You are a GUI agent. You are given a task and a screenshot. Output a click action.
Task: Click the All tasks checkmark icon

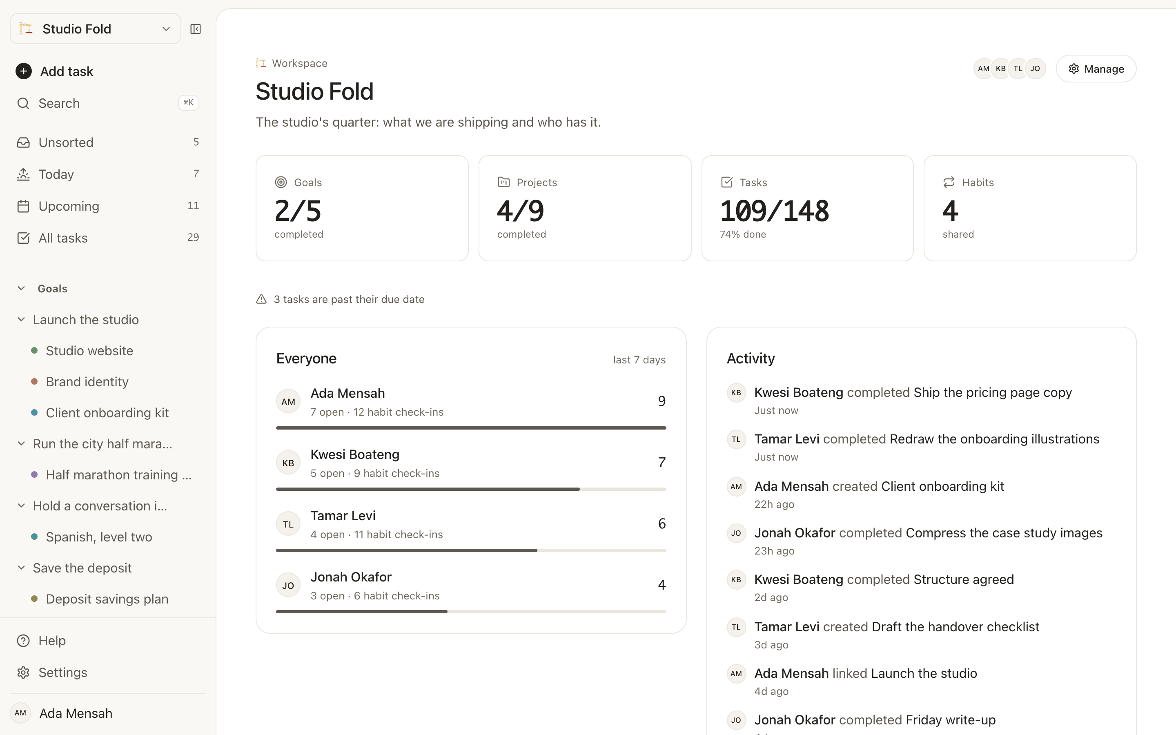click(23, 238)
